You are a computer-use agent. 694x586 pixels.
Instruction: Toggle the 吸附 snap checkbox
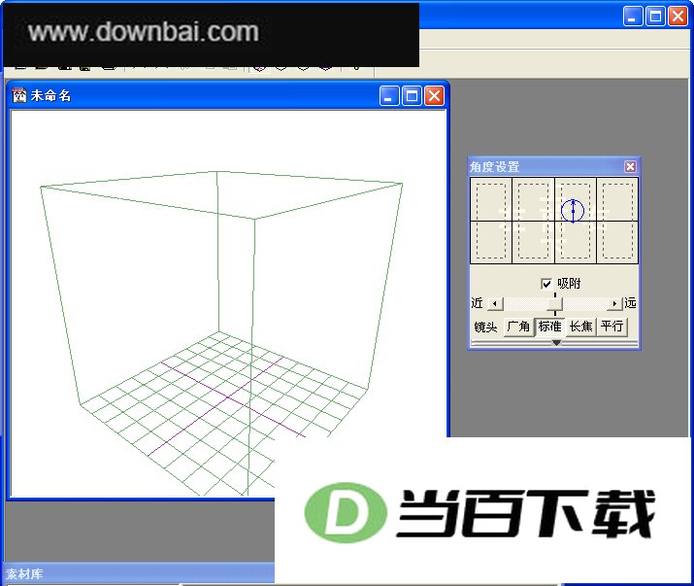(546, 284)
